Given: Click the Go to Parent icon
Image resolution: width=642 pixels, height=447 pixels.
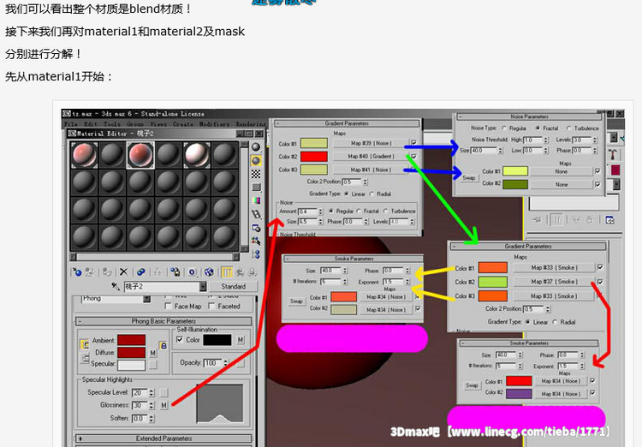Looking at the screenshot, I should pyautogui.click(x=240, y=272).
